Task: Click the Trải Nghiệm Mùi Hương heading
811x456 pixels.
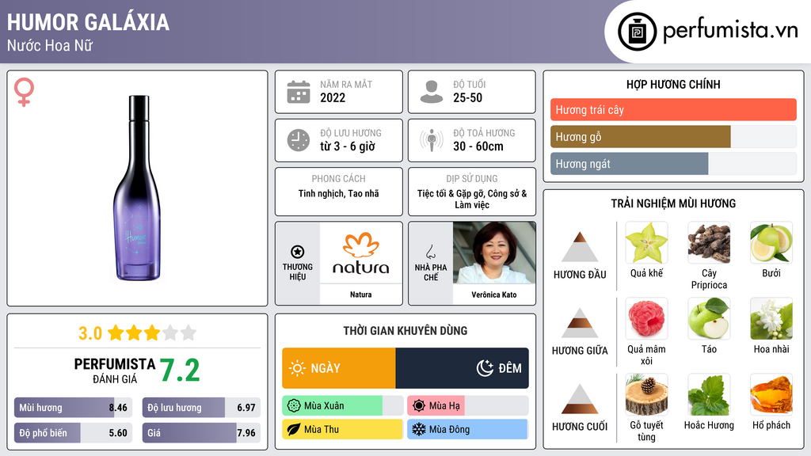Action: (673, 203)
